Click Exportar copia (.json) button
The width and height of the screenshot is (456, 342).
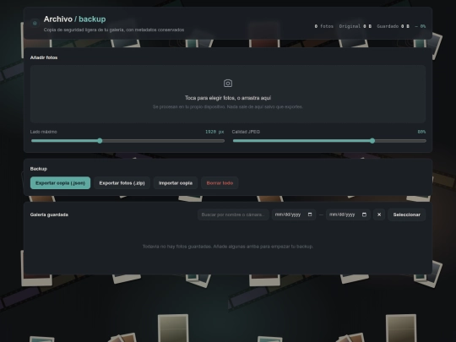pyautogui.click(x=60, y=183)
